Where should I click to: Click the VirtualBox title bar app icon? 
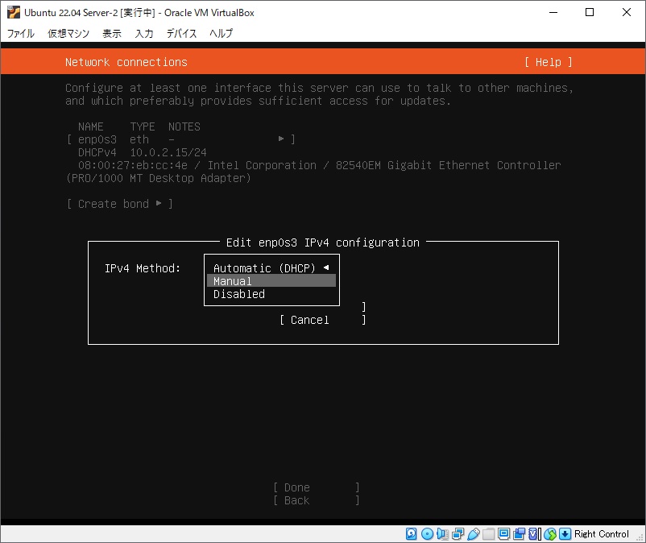click(14, 12)
